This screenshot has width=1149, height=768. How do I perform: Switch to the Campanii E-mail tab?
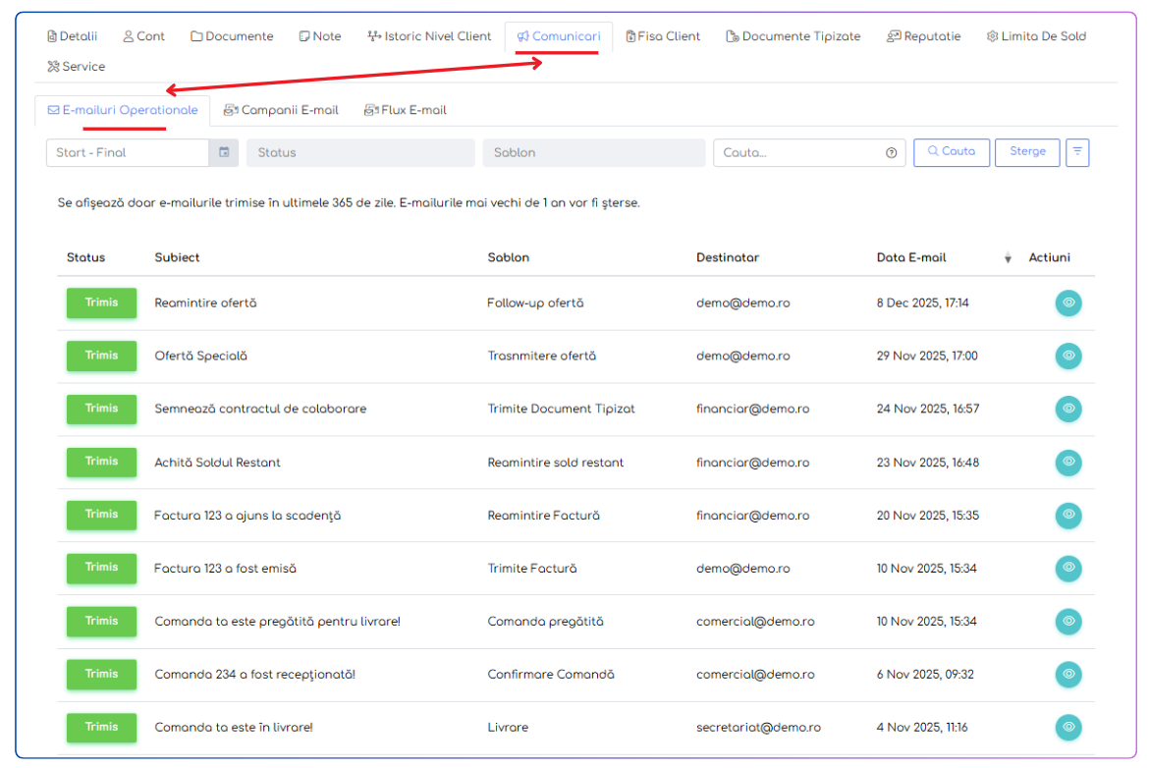[281, 110]
